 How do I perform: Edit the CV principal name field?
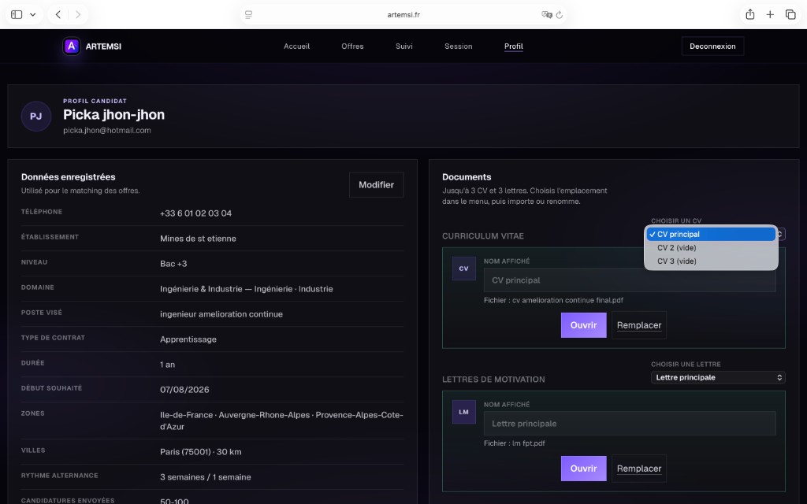629,280
